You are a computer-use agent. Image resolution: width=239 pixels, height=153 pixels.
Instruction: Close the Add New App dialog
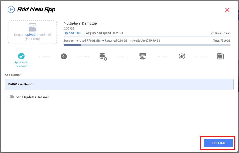point(227,10)
